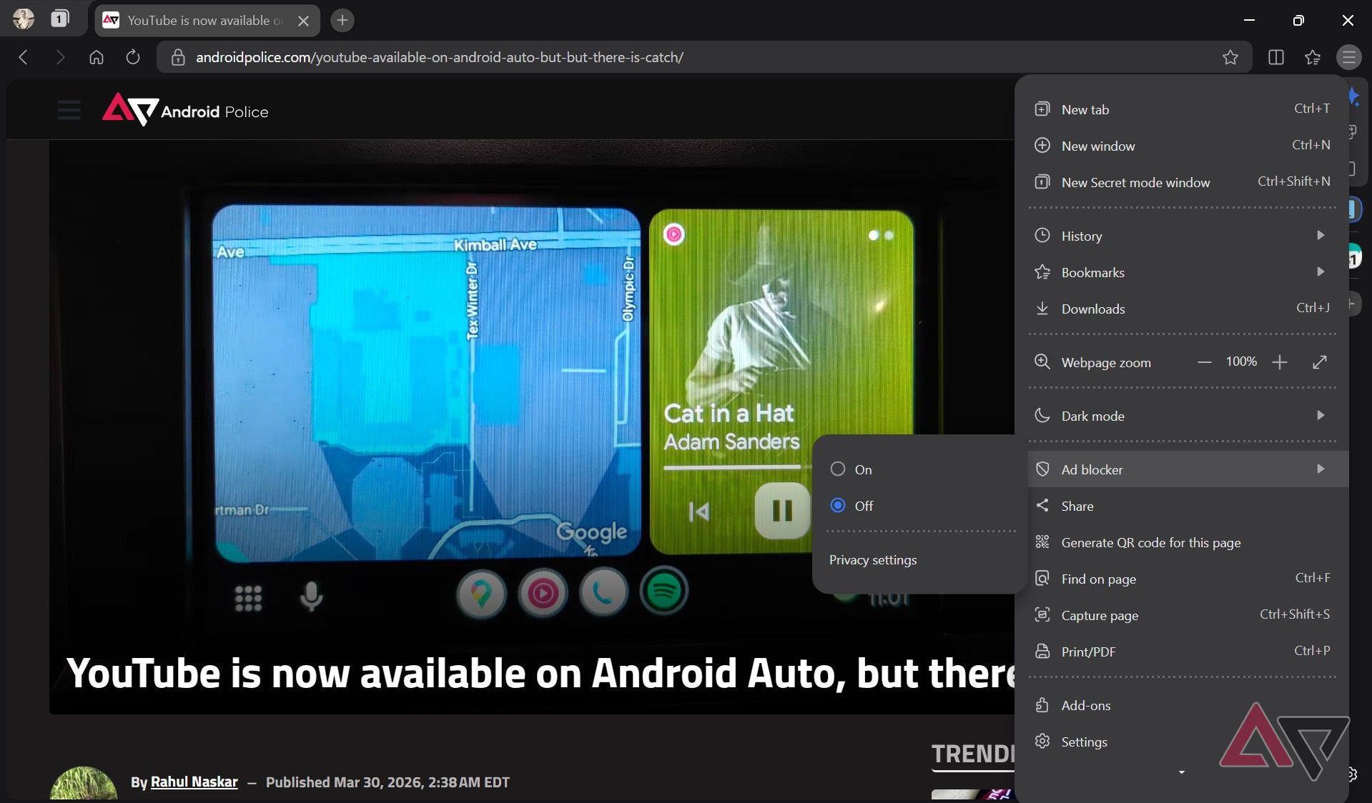The width and height of the screenshot is (1372, 803).
Task: Choose New Secret mode window
Action: pos(1182,182)
